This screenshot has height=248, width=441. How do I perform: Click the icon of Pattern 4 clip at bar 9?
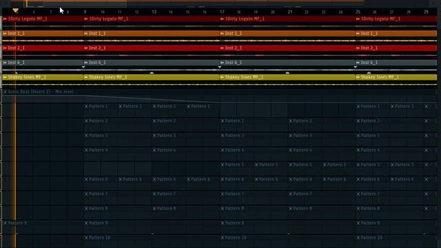[x=86, y=150]
